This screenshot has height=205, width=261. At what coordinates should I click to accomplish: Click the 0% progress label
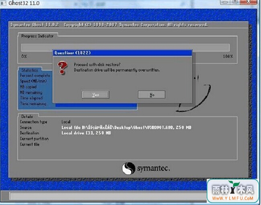[24, 56]
